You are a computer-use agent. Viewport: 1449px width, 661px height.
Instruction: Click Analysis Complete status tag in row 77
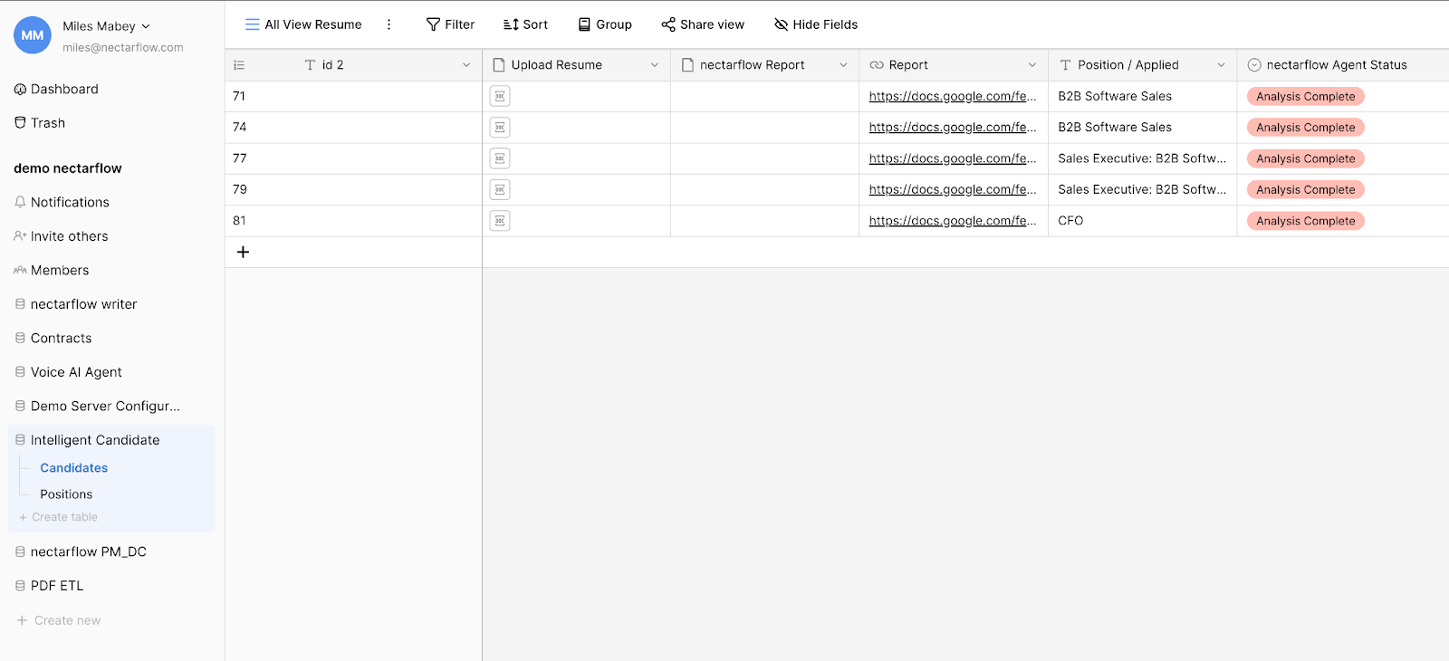point(1306,158)
